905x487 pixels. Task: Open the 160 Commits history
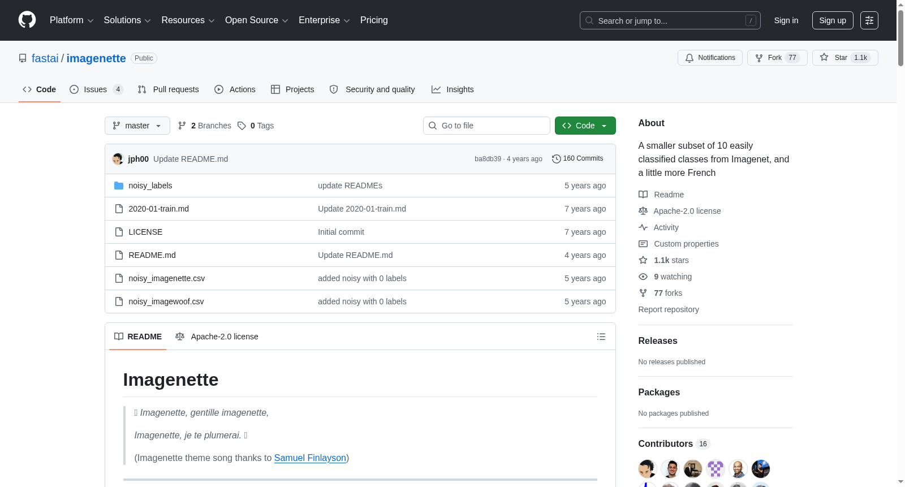point(578,159)
